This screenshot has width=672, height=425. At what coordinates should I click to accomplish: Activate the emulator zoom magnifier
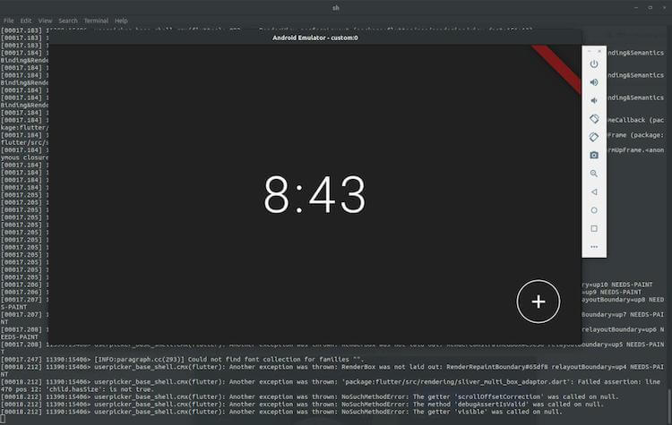(x=593, y=174)
